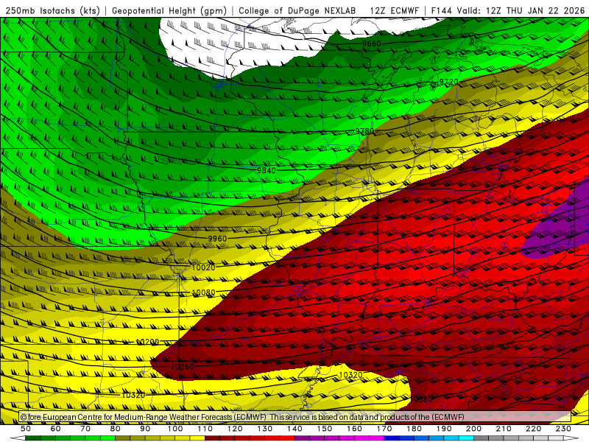This screenshot has height=442, width=589.
Task: Select the 9960 contour label
Action: click(217, 239)
